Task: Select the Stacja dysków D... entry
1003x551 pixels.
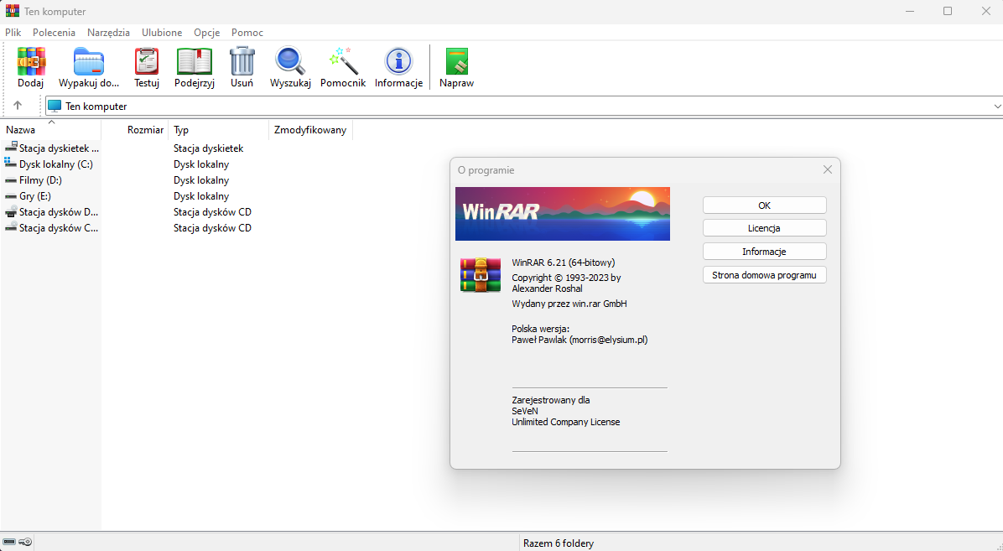Action: (x=59, y=212)
